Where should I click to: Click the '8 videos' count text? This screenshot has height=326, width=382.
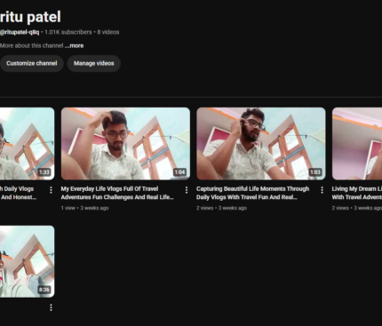(x=108, y=32)
